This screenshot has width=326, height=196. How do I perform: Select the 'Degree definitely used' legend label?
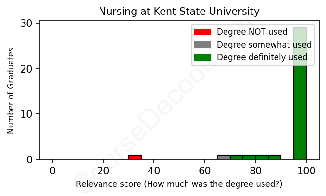(262, 57)
